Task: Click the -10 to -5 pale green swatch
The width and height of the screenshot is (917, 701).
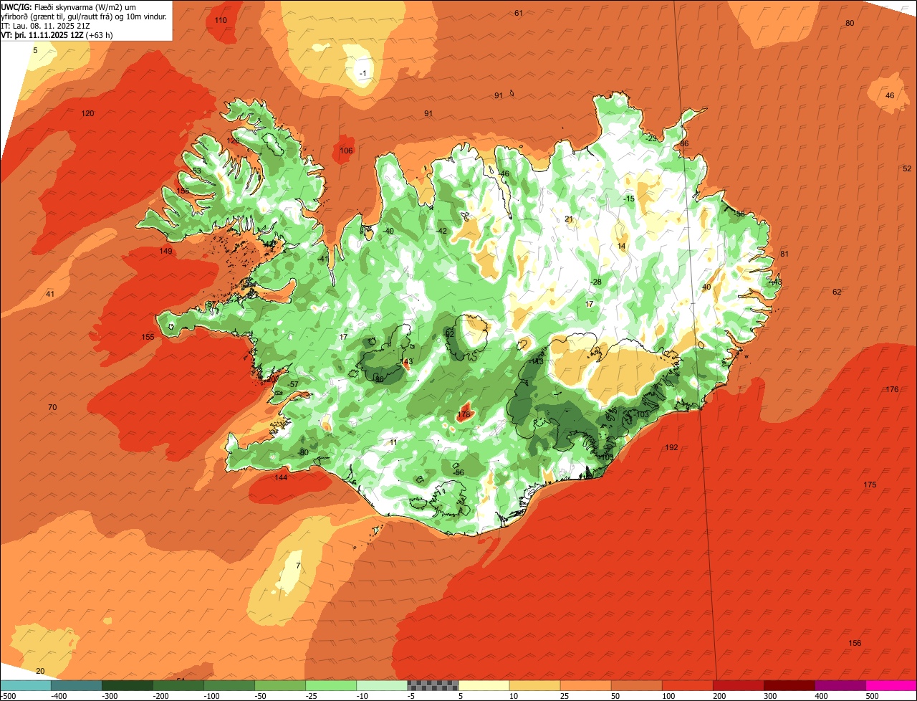Action: pyautogui.click(x=382, y=685)
